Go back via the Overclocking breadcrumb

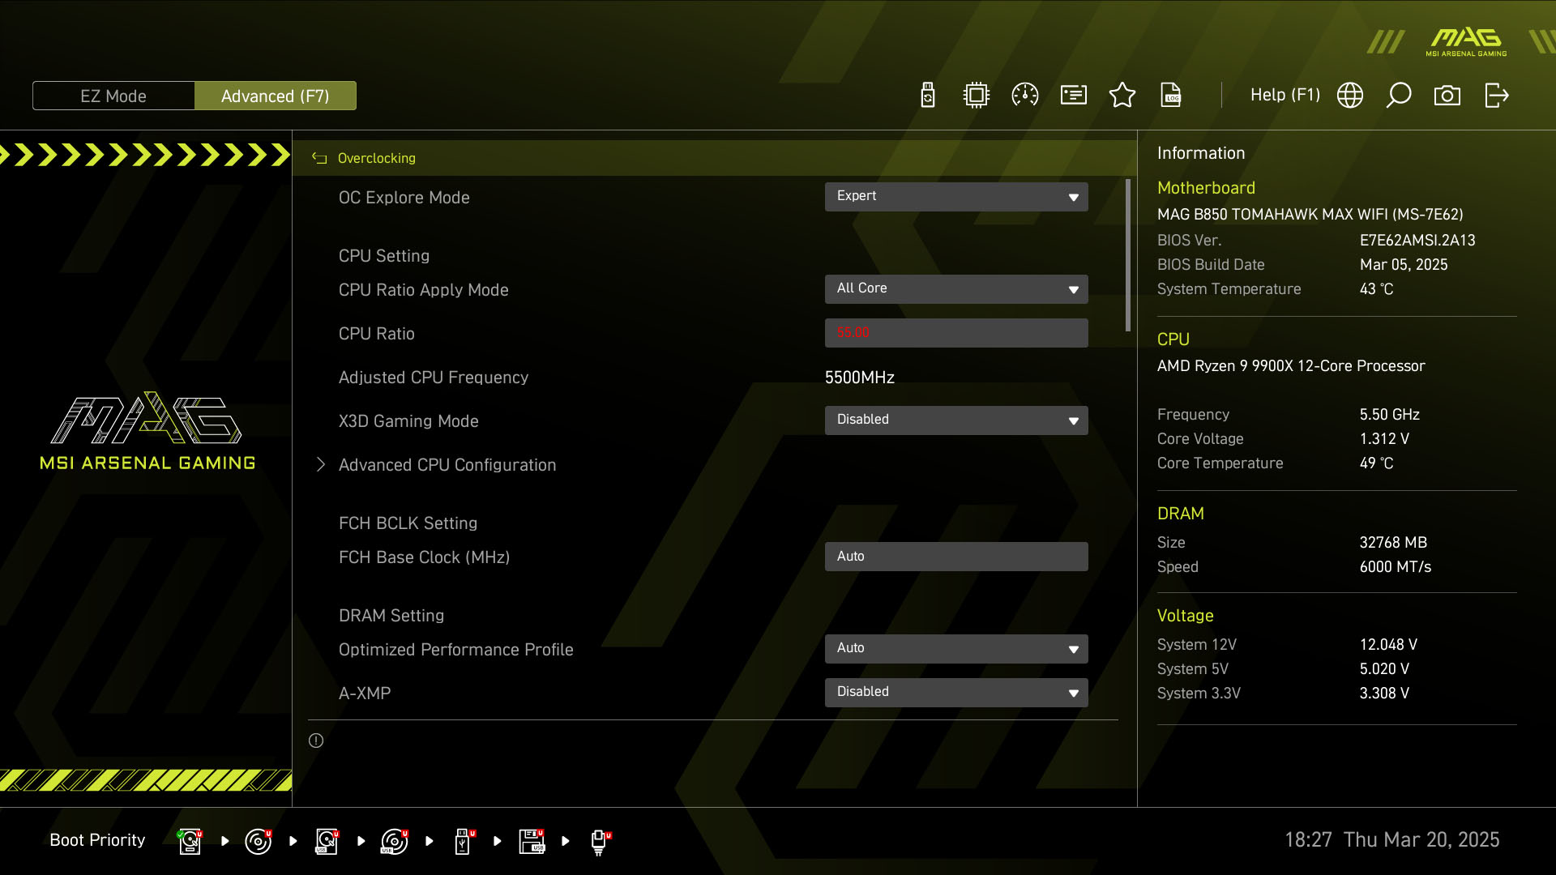376,158
